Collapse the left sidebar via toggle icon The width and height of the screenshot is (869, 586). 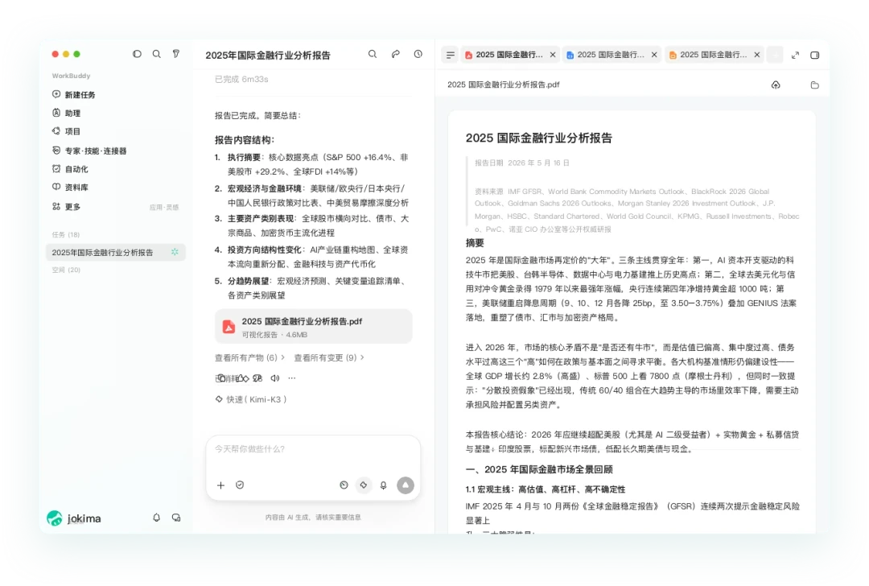click(137, 54)
